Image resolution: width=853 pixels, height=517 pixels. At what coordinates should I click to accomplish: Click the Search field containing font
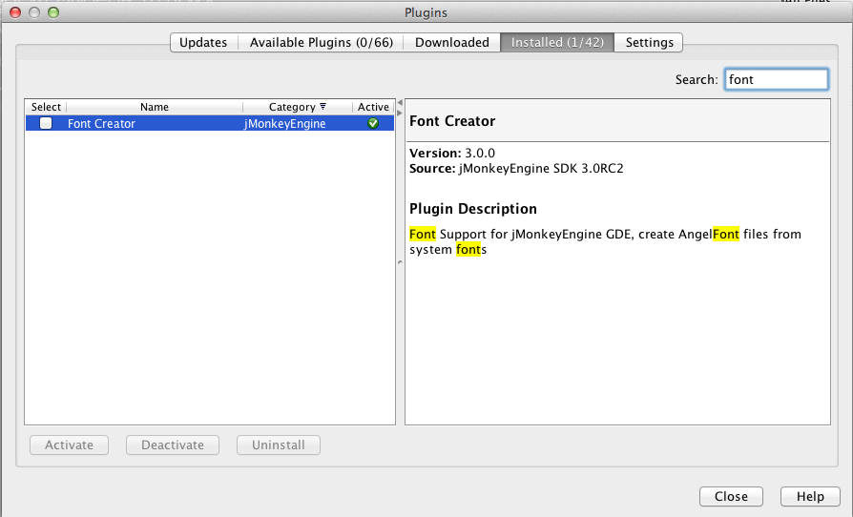pos(777,79)
